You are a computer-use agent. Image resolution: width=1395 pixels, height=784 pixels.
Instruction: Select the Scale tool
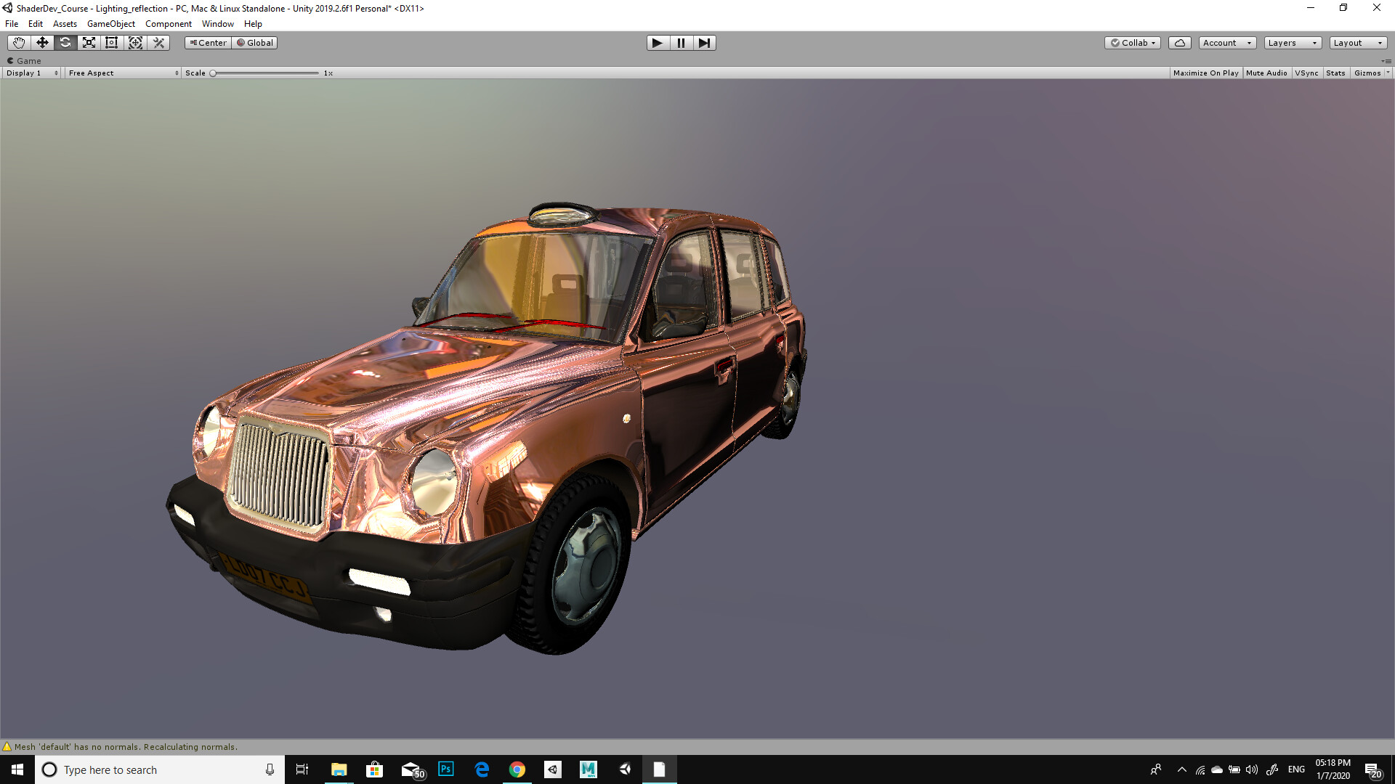tap(89, 43)
